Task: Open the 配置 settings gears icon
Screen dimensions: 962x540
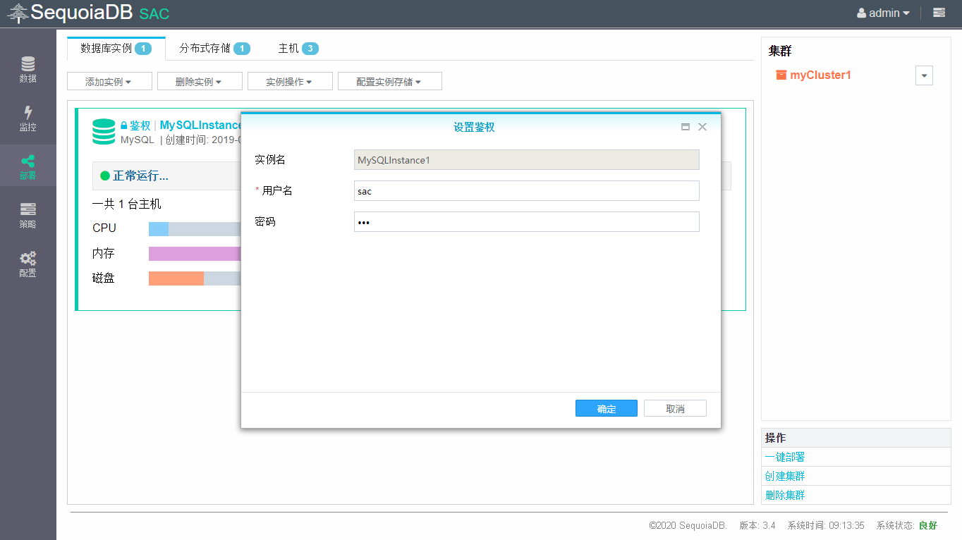Action: [28, 264]
